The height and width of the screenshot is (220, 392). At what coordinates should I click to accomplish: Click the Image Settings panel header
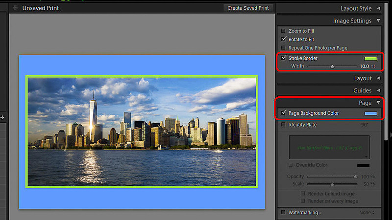coord(329,21)
